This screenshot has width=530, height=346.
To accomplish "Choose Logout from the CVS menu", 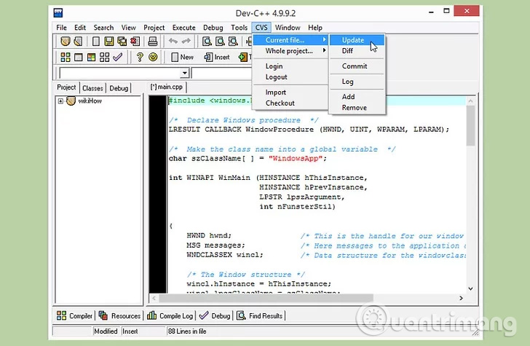I will pyautogui.click(x=290, y=77).
